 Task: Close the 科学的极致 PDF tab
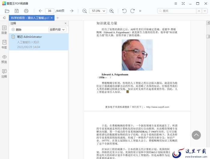coord(52,18)
